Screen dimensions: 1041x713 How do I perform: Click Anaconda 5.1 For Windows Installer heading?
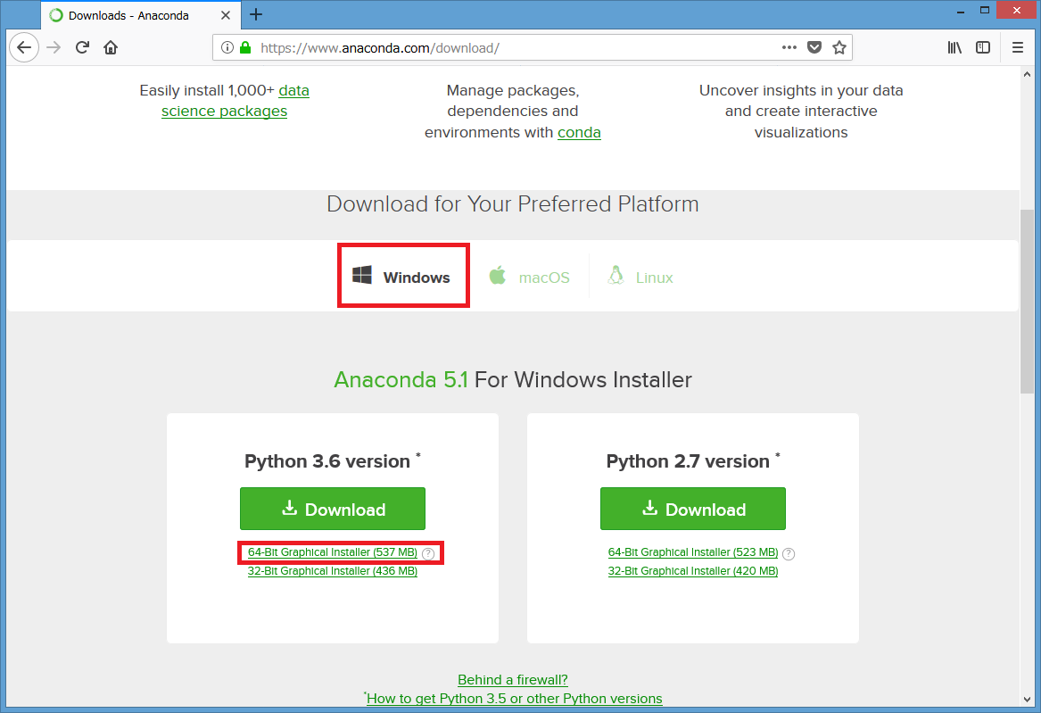(513, 380)
